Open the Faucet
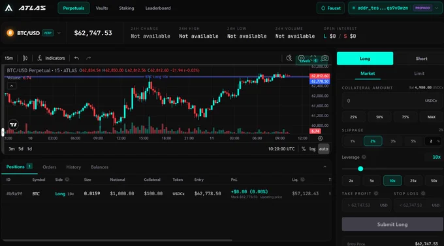This screenshot has width=444, height=246. pyautogui.click(x=330, y=8)
